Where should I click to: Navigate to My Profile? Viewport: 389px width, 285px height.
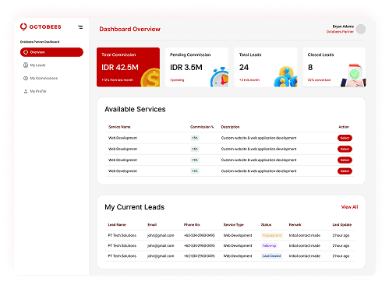[38, 91]
